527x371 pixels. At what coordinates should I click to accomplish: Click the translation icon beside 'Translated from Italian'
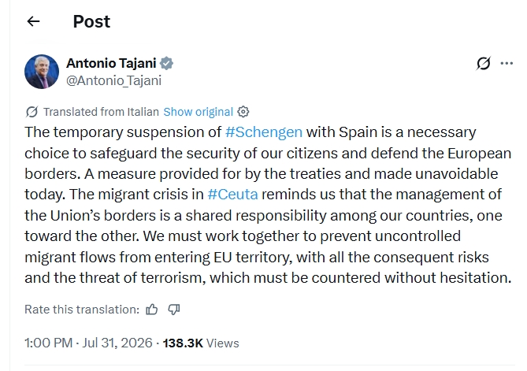(32, 112)
